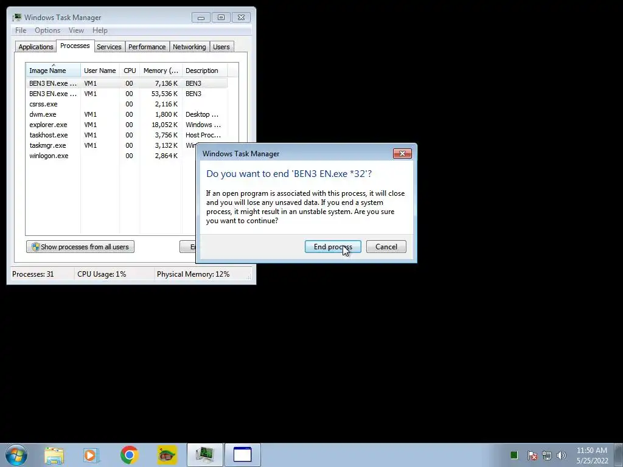
Task: Maximize the Windows Task Manager window
Action: [x=221, y=18]
